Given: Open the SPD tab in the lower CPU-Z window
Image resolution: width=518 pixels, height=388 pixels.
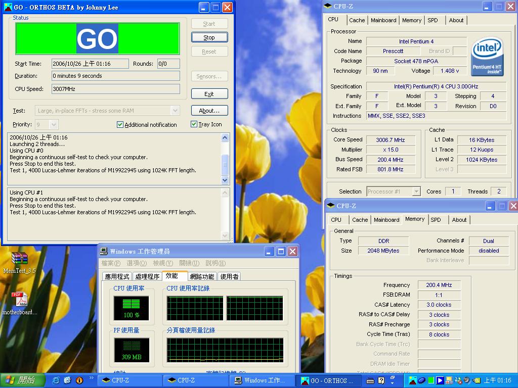Looking at the screenshot, I should 436,220.
